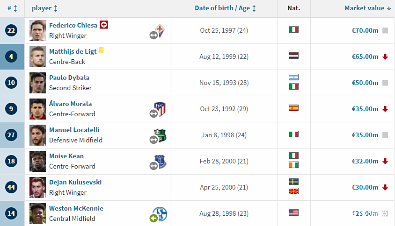Viewport: 395px width, 226px height.
Task: Click the Sassuolo crest beside Locatelli
Action: [x=161, y=135]
